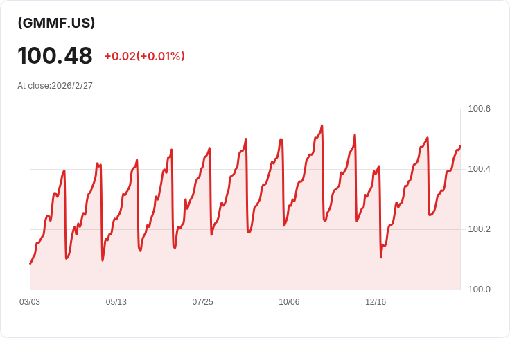
Task: Click the price line's starting point at left
Action: coord(30,264)
